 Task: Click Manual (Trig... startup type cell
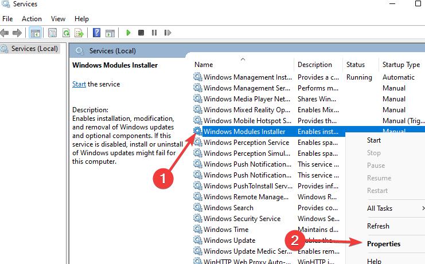pyautogui.click(x=403, y=121)
